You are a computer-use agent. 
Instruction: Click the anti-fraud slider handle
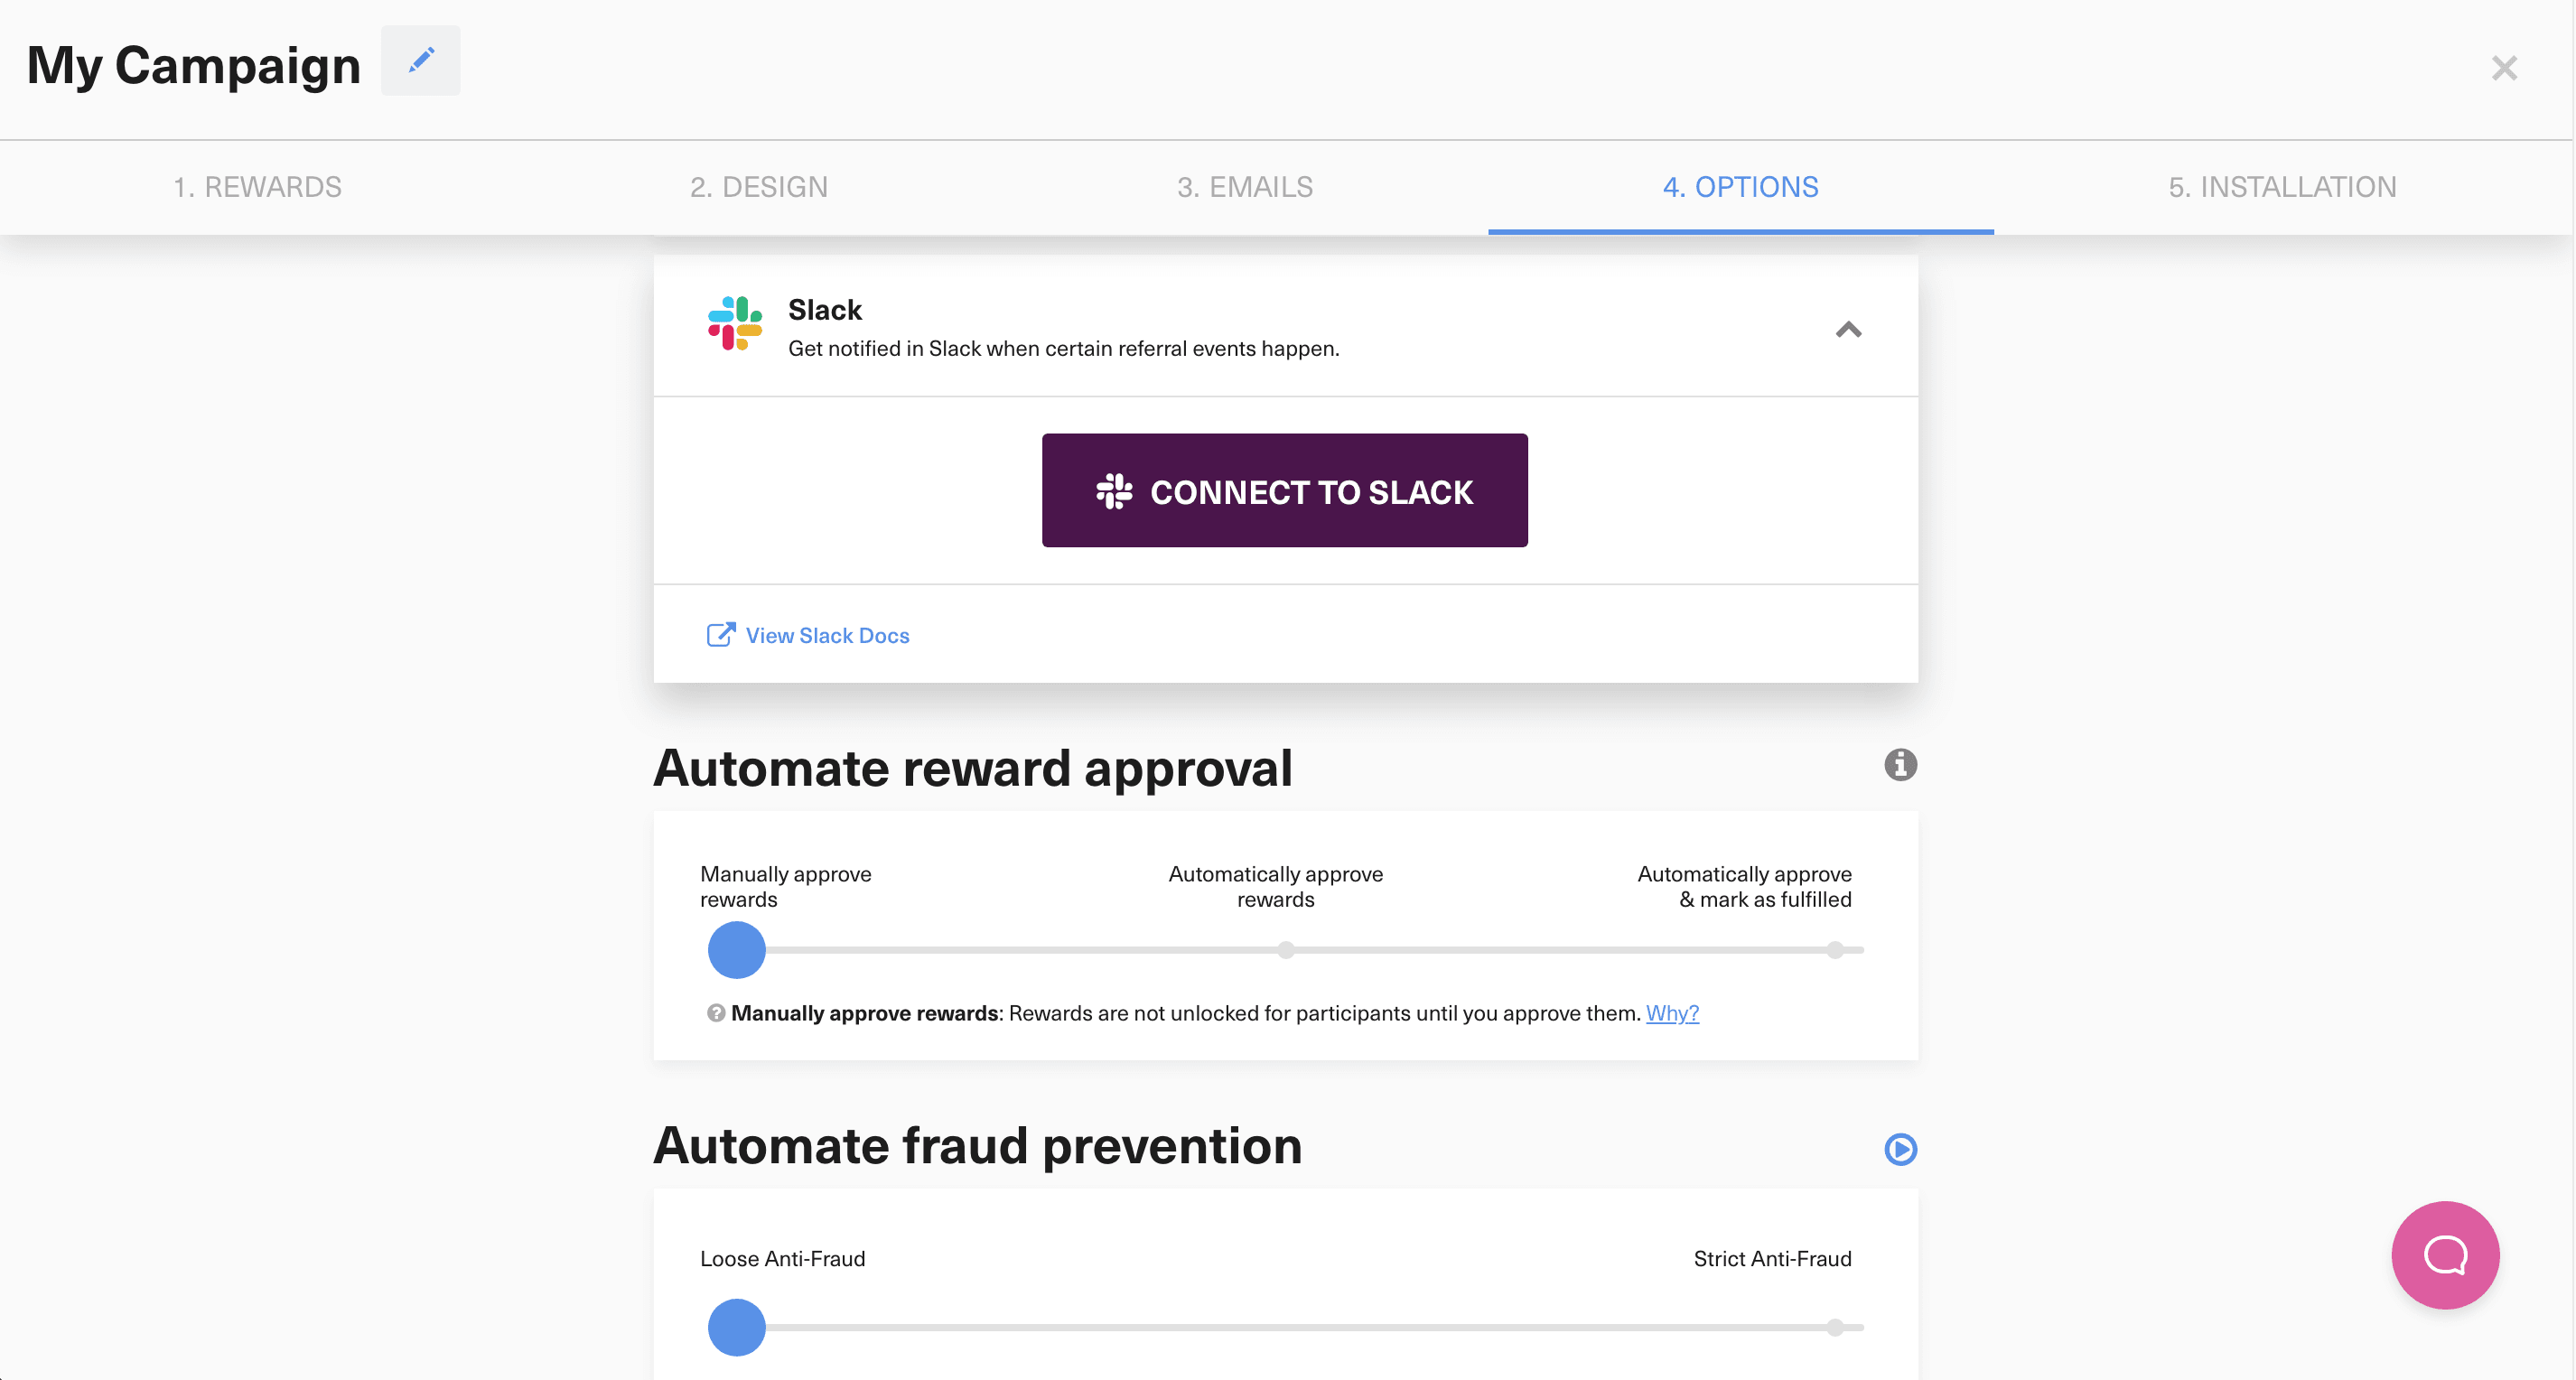736,1328
